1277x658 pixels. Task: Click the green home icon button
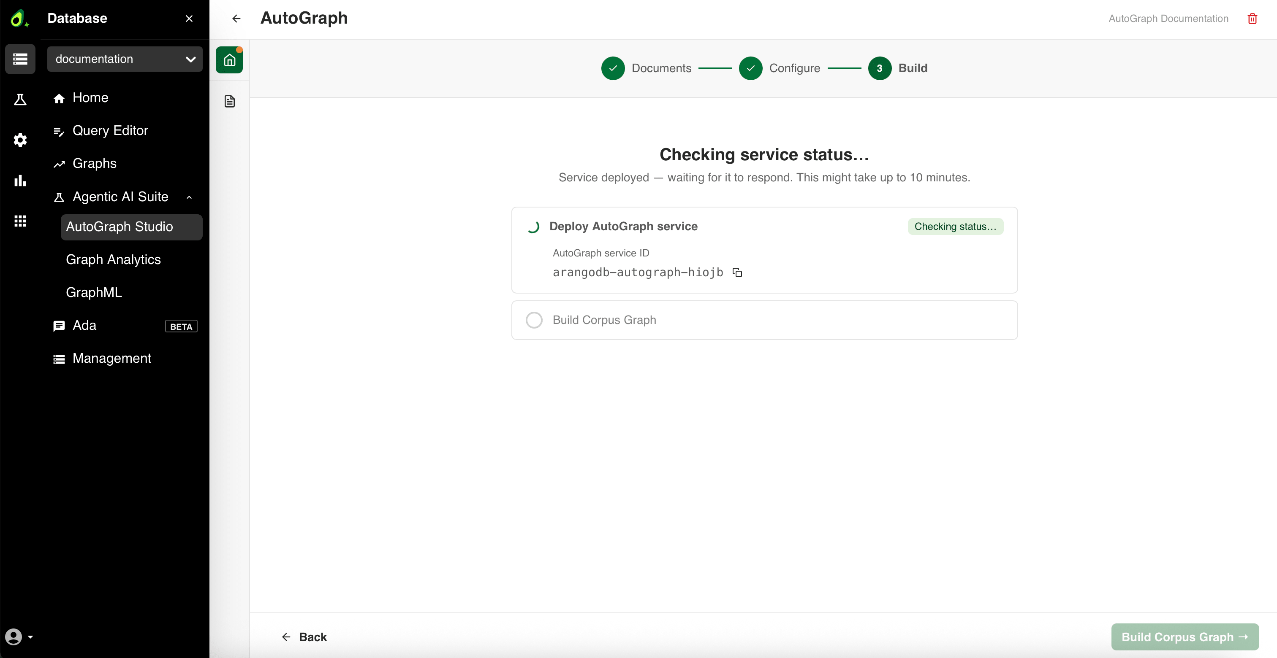pos(229,60)
